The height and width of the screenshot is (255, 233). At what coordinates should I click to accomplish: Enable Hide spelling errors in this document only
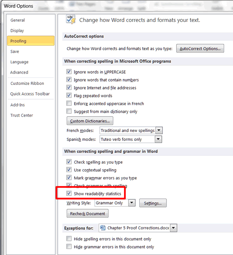69,239
